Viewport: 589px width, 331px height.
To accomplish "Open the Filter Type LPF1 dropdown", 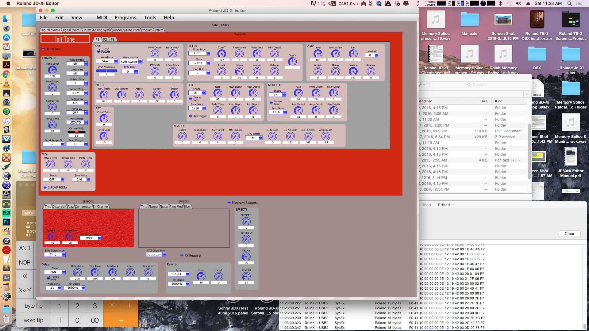I will 199,53.
